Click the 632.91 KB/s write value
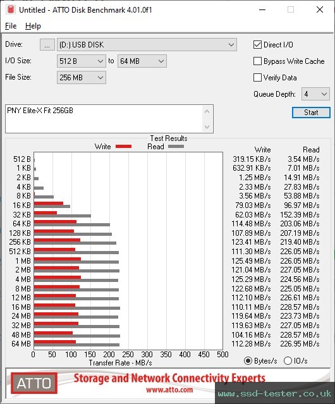This screenshot has height=404, width=335. tap(252, 168)
